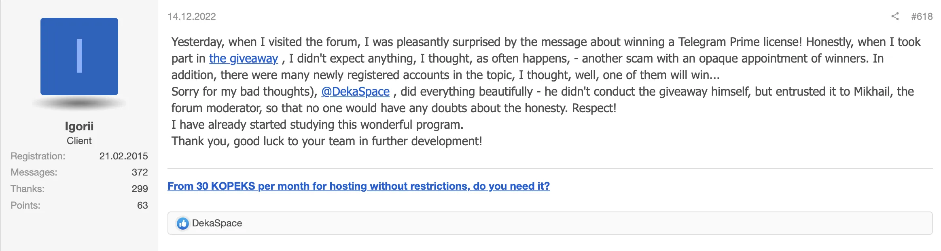This screenshot has height=251, width=941.
Task: Click the Thanks label in user info
Action: tap(28, 189)
